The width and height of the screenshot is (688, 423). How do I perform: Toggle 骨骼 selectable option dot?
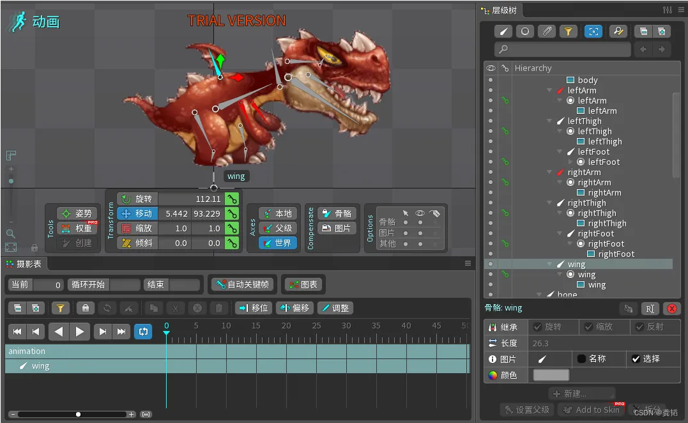coord(406,222)
